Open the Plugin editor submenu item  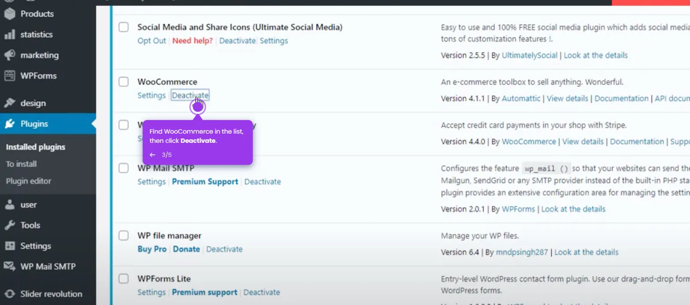(x=29, y=181)
